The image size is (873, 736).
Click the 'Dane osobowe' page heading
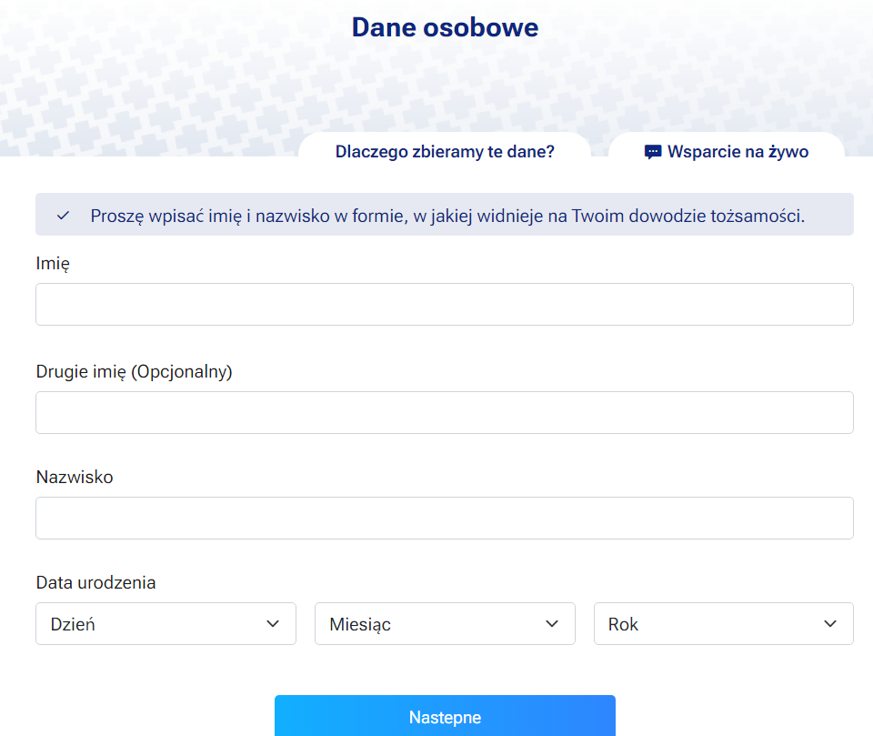click(x=445, y=27)
